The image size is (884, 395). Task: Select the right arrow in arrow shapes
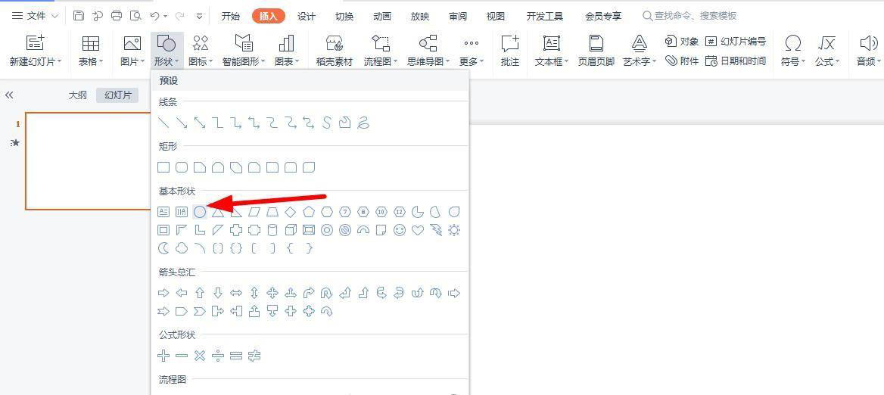coord(163,293)
